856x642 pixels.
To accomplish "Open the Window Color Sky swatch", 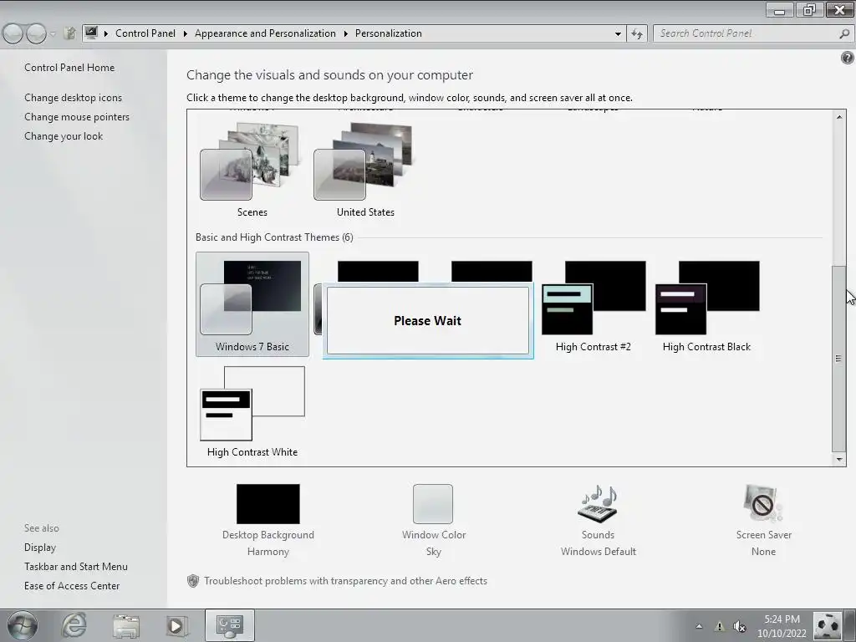I will [433, 504].
